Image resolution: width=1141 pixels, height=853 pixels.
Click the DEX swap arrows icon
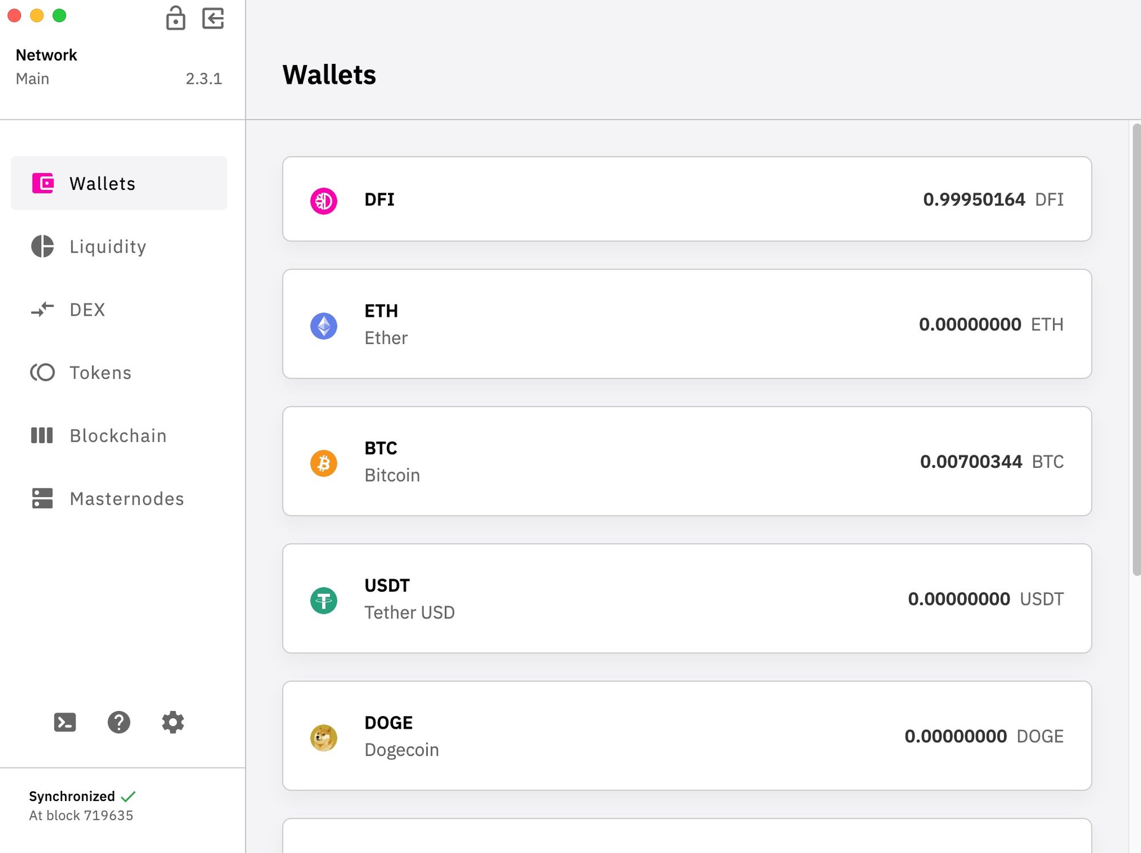[x=42, y=309]
